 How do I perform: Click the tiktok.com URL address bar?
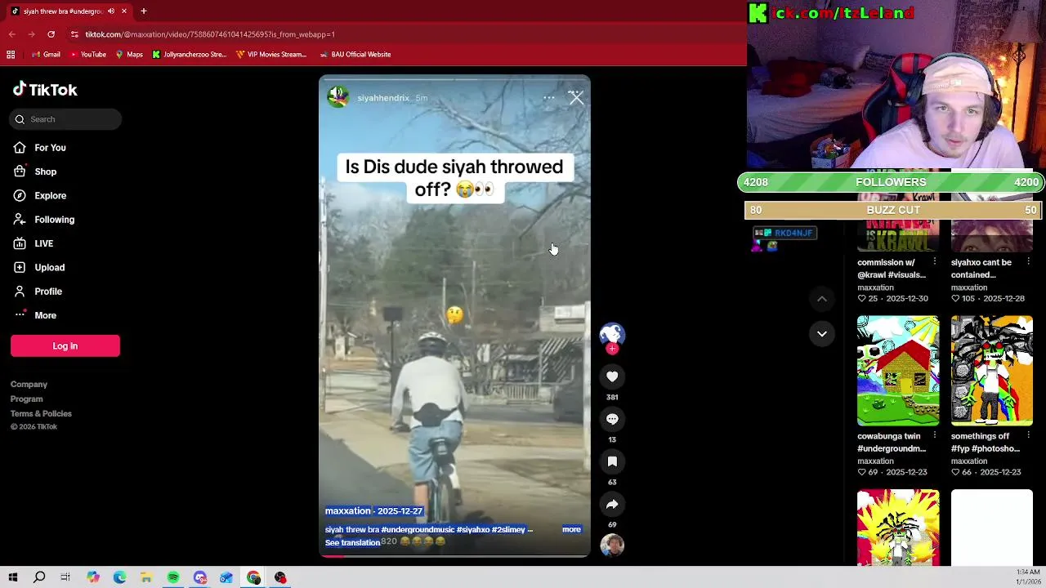210,34
